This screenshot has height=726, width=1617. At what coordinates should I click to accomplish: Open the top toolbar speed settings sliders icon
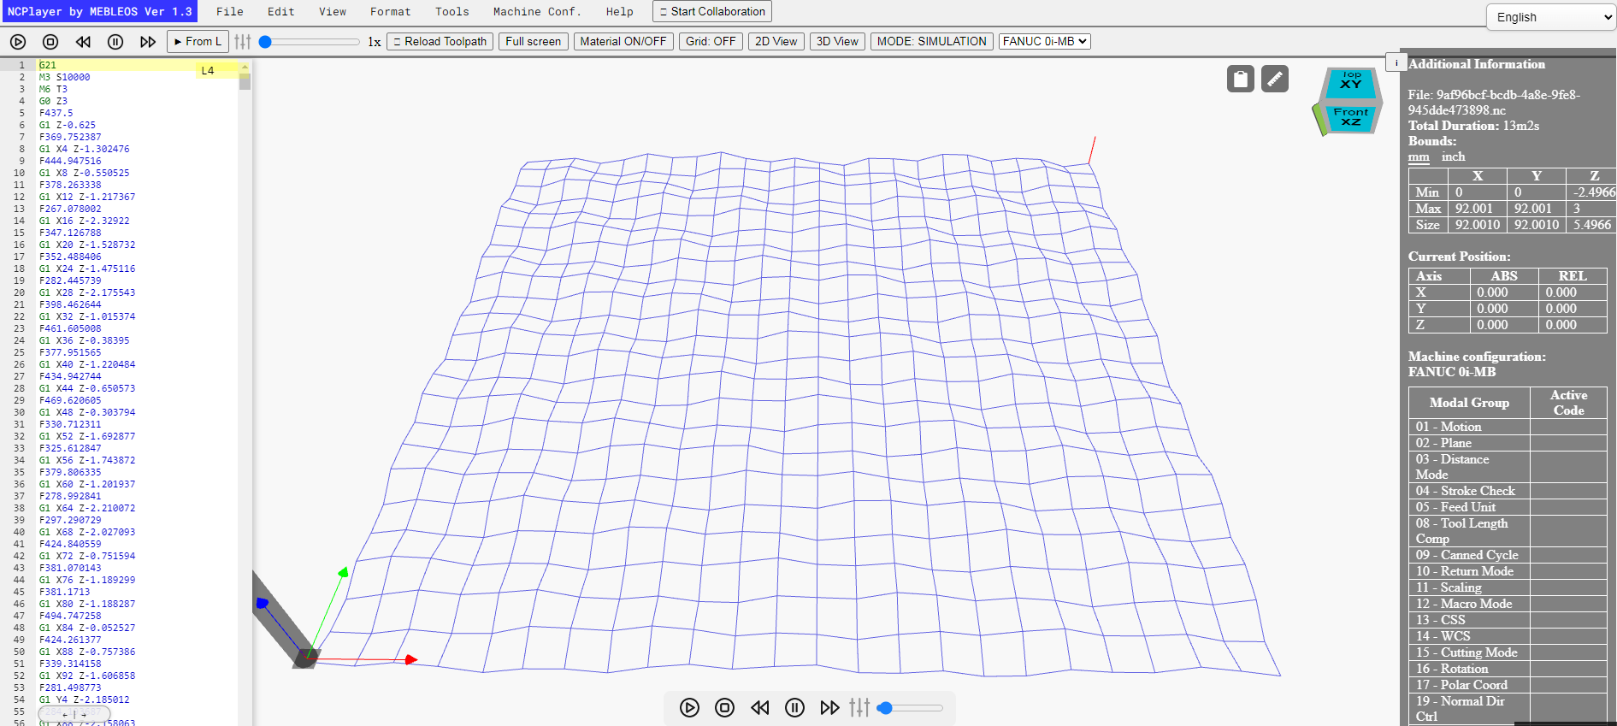tap(243, 41)
